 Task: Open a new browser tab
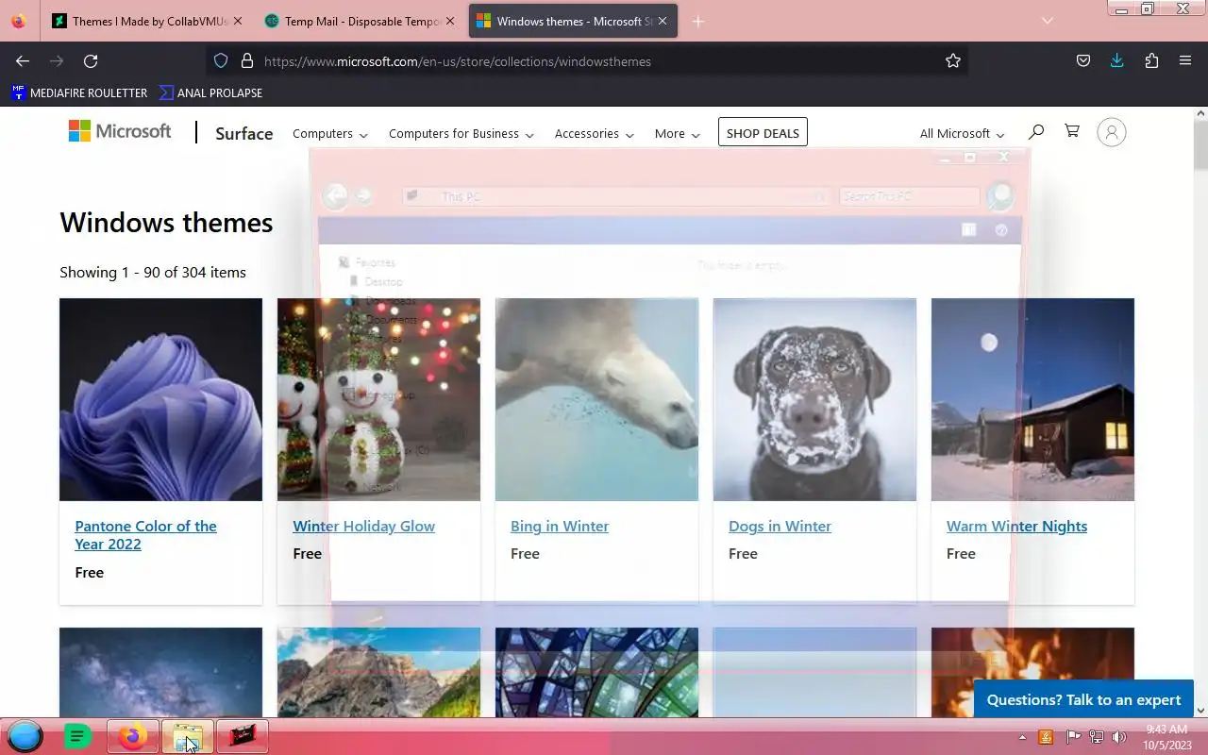698,21
